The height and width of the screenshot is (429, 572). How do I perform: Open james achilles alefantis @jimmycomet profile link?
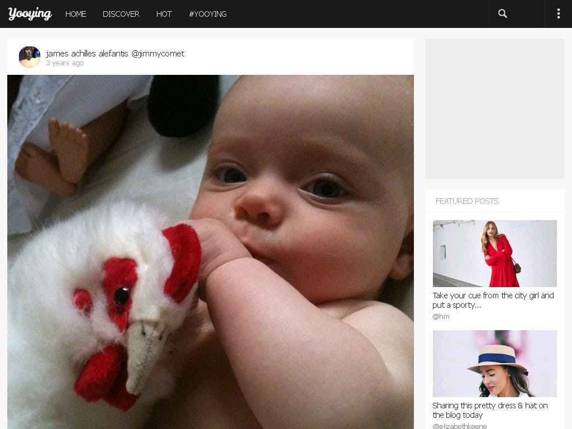[115, 54]
